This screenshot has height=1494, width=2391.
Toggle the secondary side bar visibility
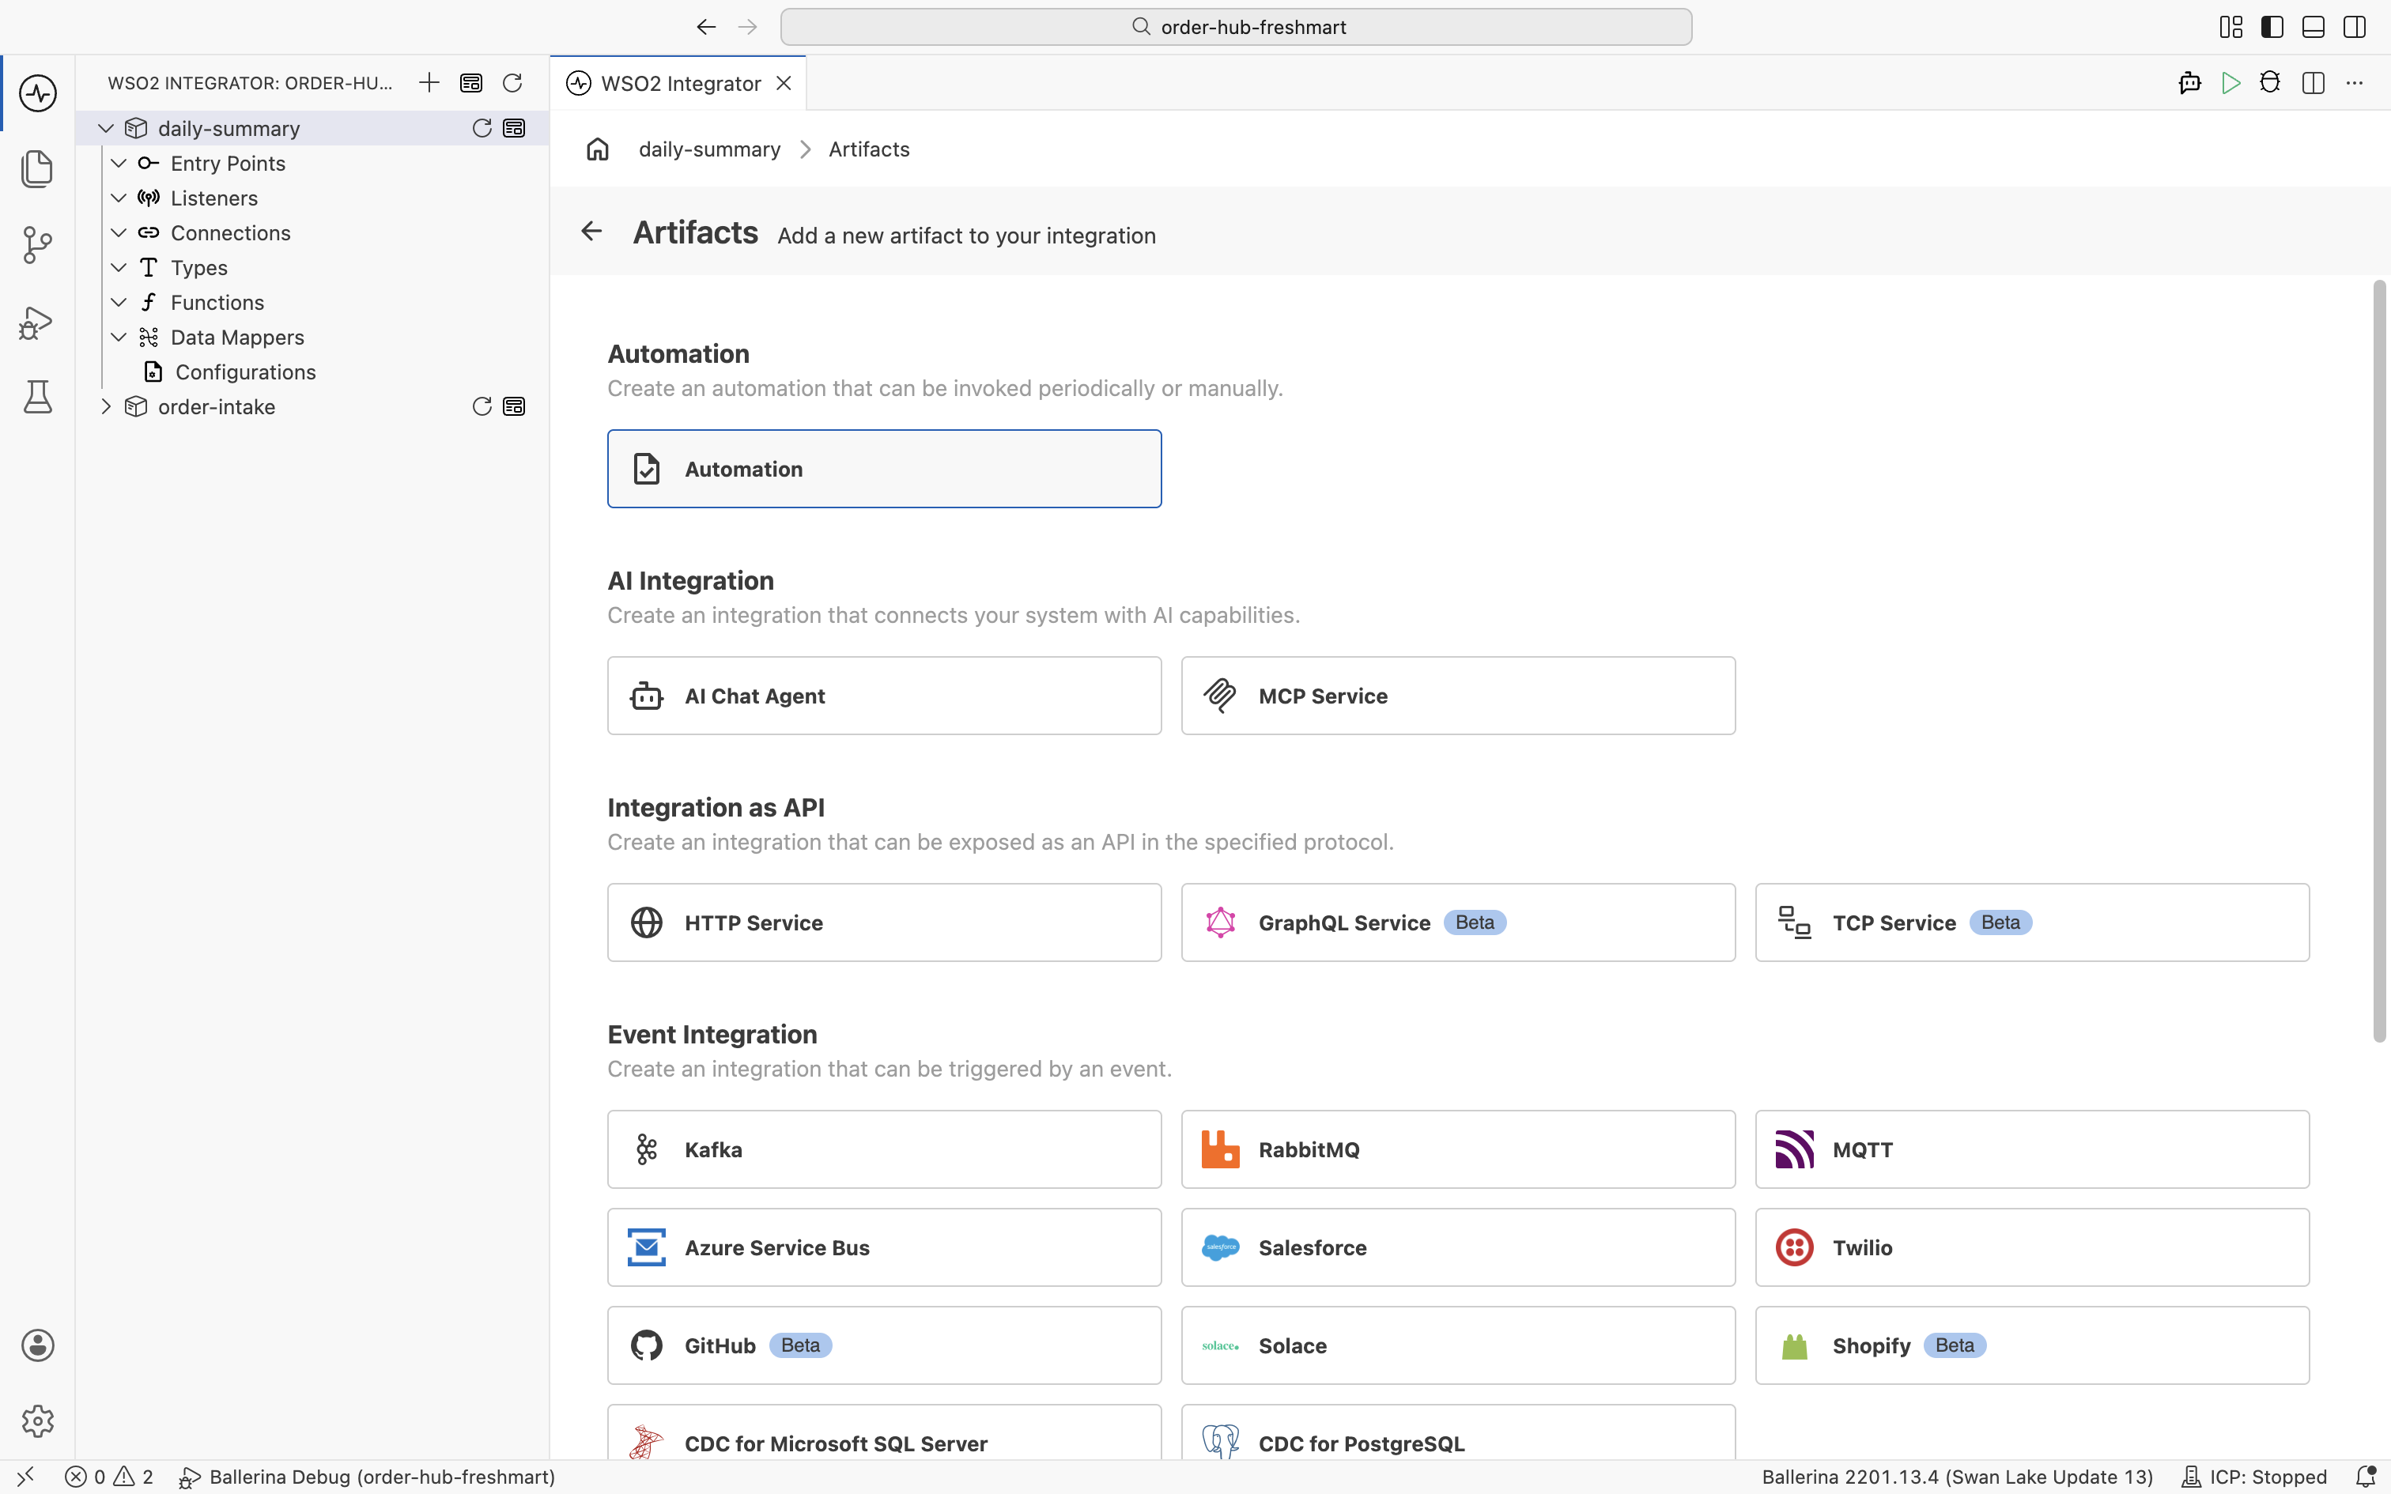click(2355, 27)
